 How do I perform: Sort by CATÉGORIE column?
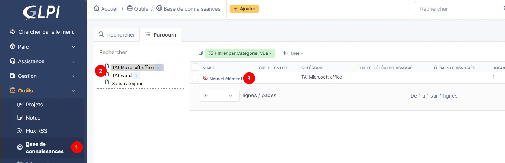click(312, 68)
